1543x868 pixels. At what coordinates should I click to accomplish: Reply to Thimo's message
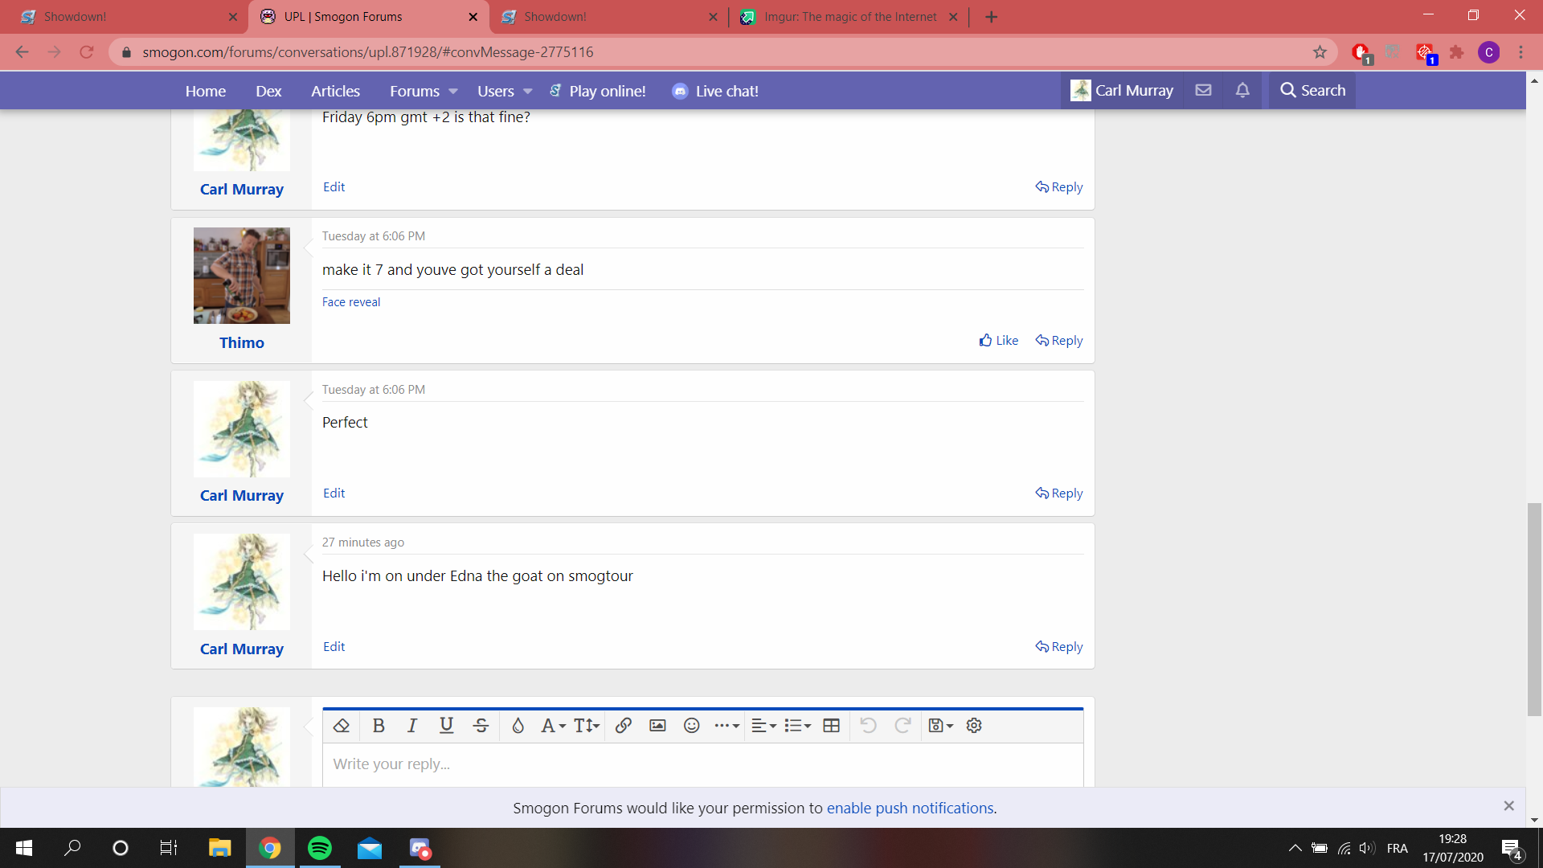point(1059,340)
